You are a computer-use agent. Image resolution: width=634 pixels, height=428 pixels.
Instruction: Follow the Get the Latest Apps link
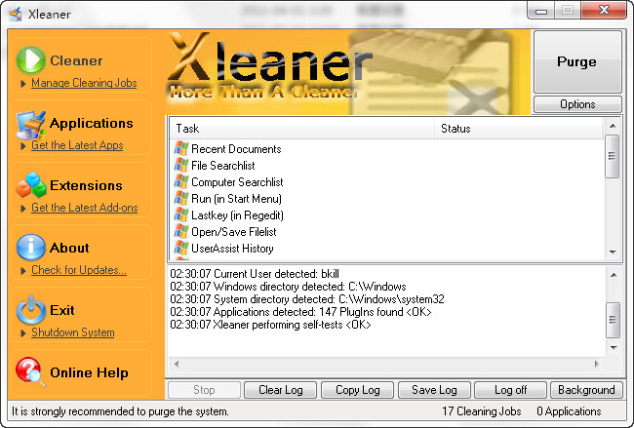click(x=77, y=145)
